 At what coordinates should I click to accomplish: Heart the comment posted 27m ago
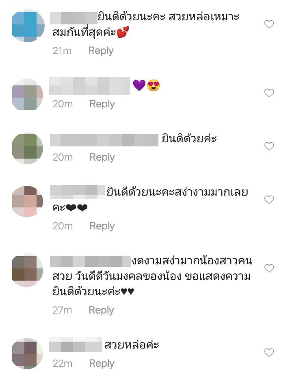pos(269,268)
